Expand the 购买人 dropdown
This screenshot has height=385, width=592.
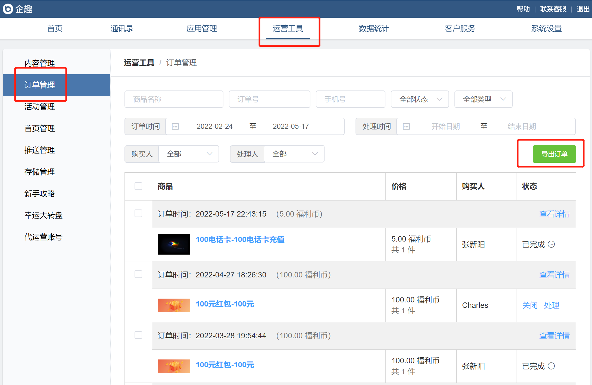tap(189, 154)
